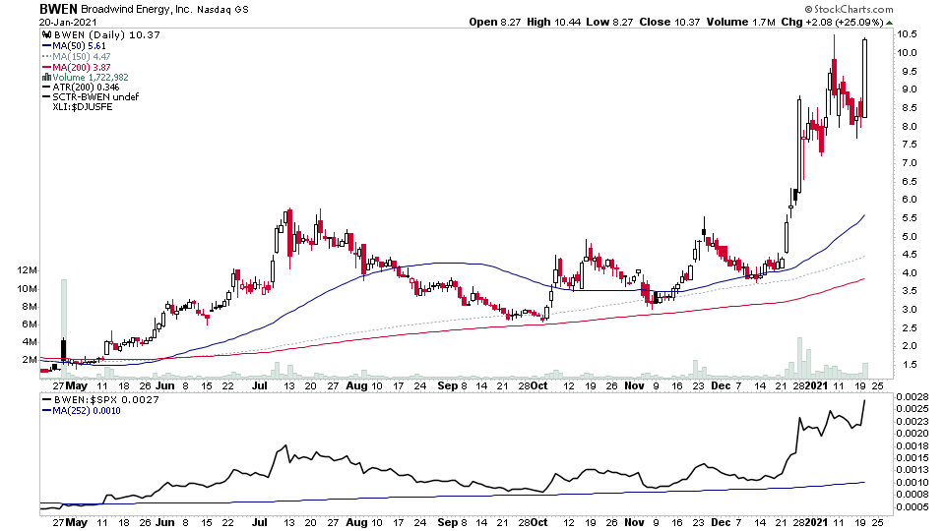Screen dimensions: 945x531
Task: Click the 0.0028 ratio axis label
Action: [x=912, y=396]
